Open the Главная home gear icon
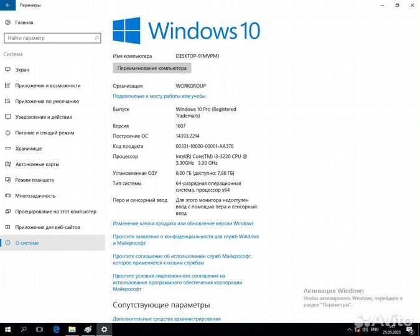Image resolution: width=420 pixels, height=336 pixels. coord(7,22)
